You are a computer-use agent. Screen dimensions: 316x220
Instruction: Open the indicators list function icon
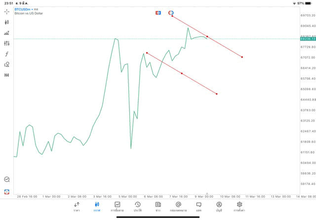[x=7, y=54]
